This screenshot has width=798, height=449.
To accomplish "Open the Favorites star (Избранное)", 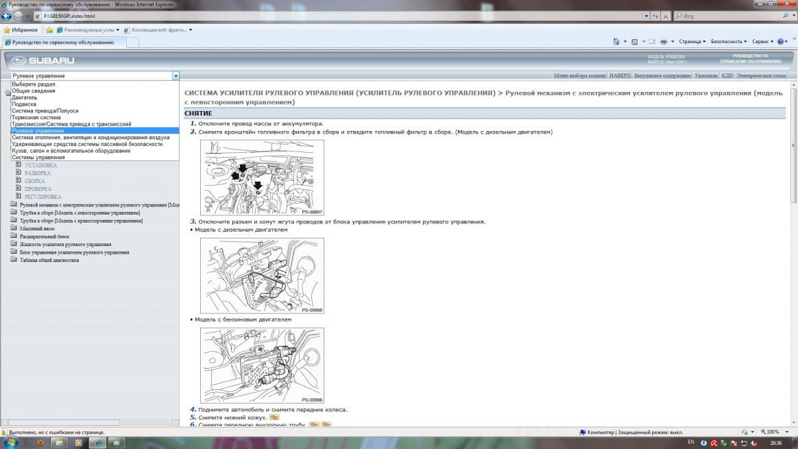I will pos(21,30).
